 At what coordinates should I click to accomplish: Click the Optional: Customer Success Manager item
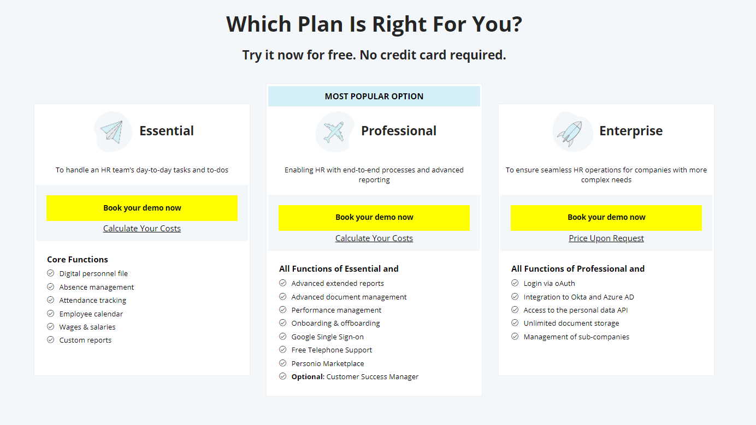[x=355, y=376]
